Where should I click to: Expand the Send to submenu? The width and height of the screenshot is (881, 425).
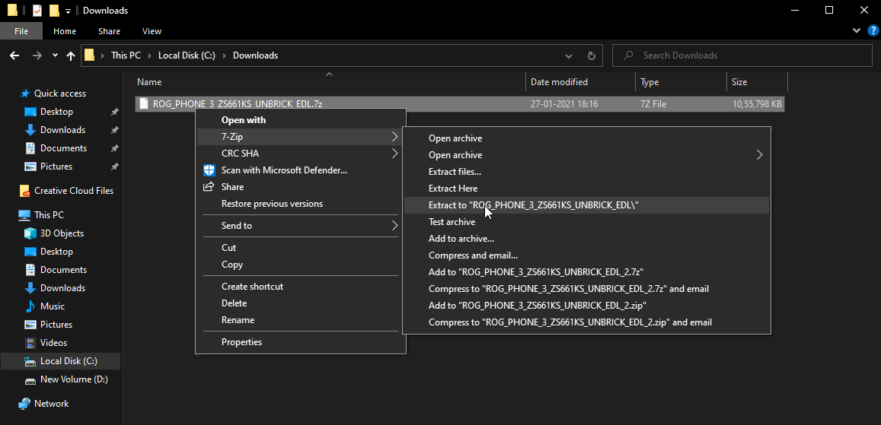(301, 225)
